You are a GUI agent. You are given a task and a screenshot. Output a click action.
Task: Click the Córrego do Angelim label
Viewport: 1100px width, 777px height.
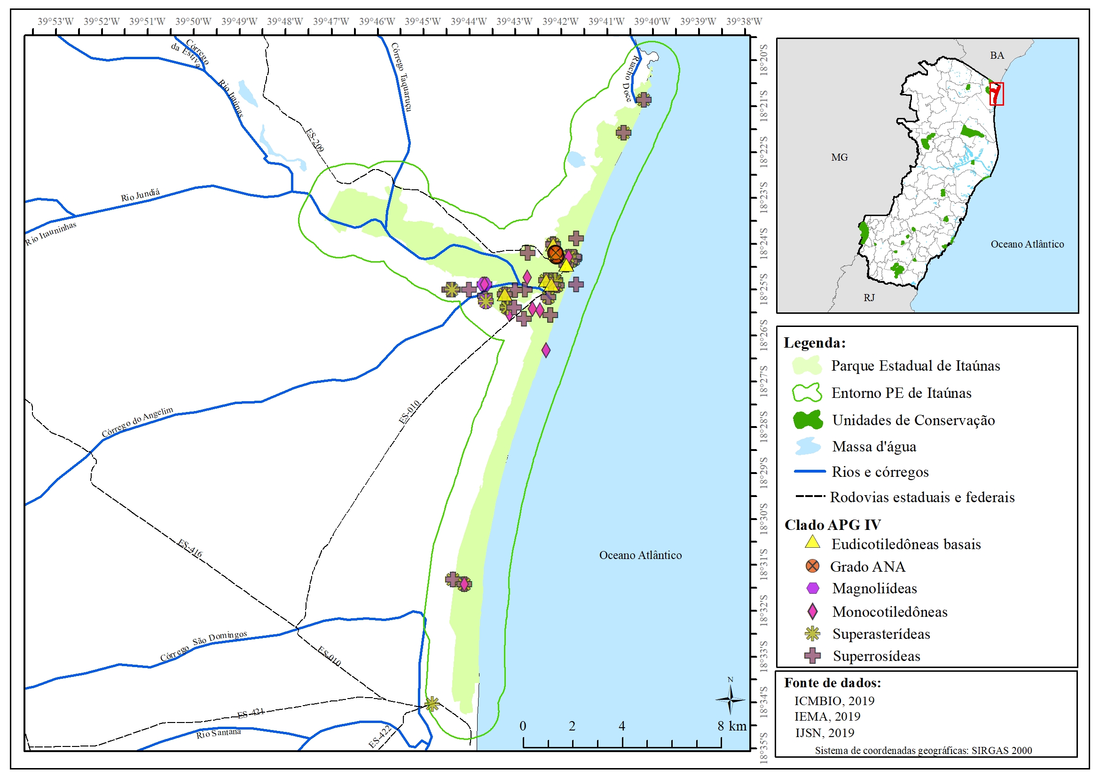137,422
